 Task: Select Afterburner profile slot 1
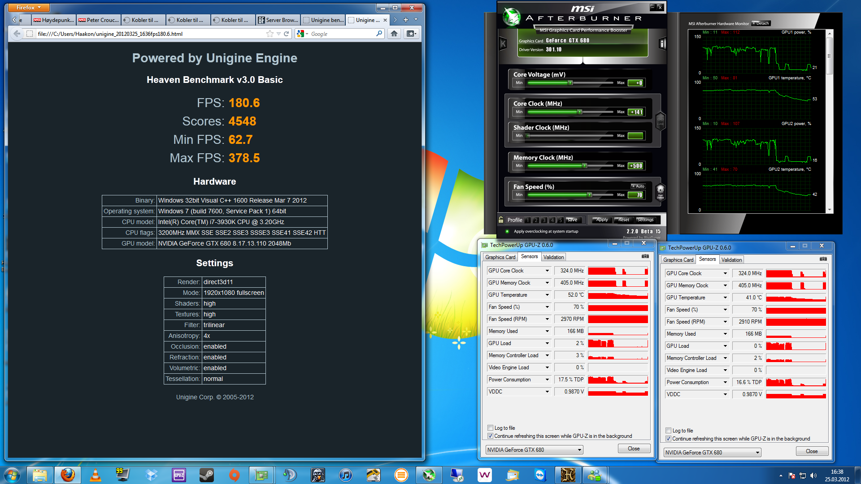click(528, 220)
